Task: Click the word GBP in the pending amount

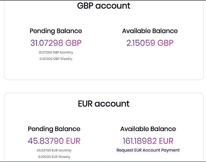Action: point(73,43)
